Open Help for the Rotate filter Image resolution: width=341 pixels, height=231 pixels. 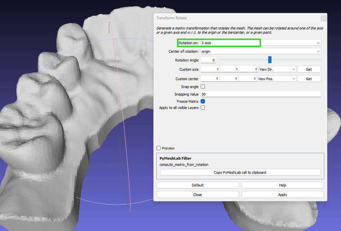[282, 185]
